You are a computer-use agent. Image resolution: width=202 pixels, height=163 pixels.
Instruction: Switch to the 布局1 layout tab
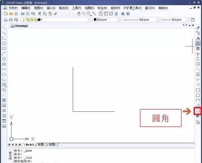[41, 144]
